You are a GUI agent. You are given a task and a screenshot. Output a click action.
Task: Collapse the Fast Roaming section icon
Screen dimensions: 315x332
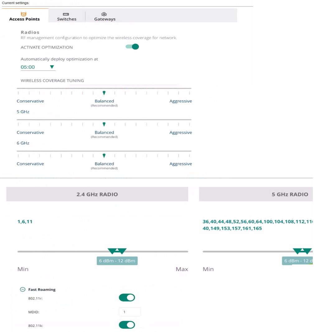pos(22,289)
